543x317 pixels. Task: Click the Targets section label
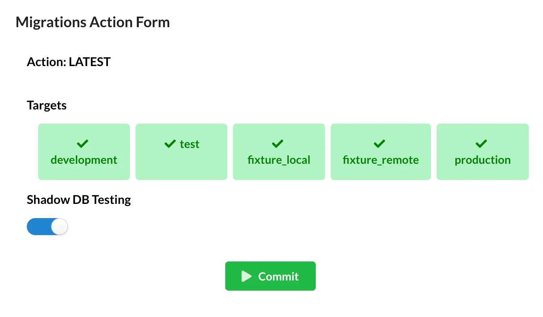click(47, 105)
